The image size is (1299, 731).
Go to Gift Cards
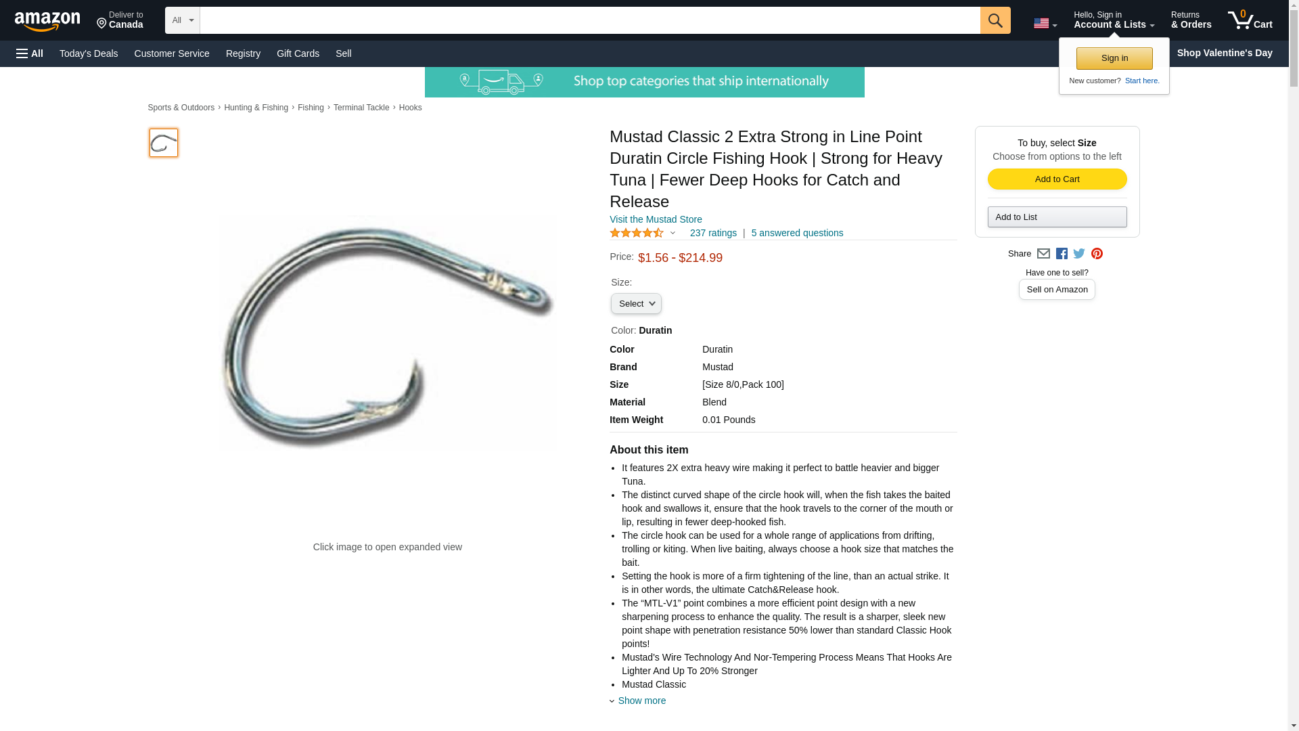[298, 53]
